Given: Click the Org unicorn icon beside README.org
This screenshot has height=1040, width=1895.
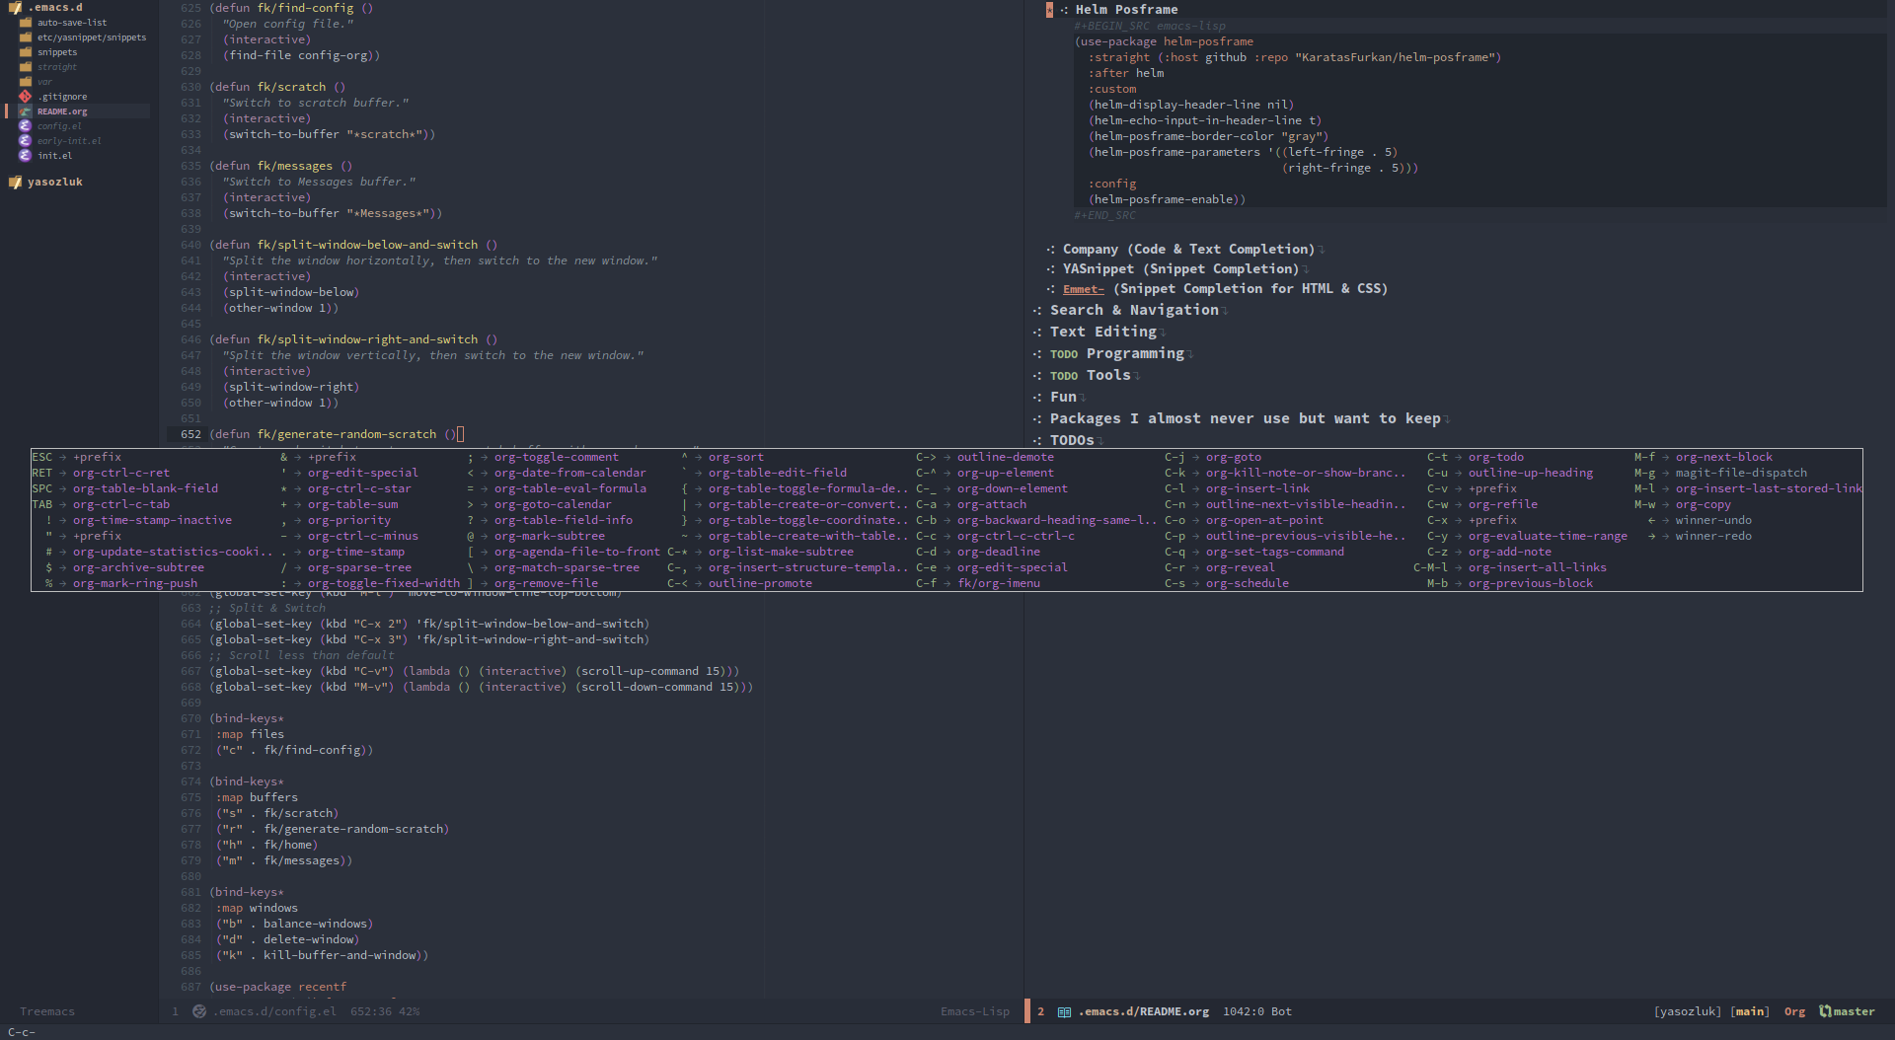Looking at the screenshot, I should pos(26,111).
